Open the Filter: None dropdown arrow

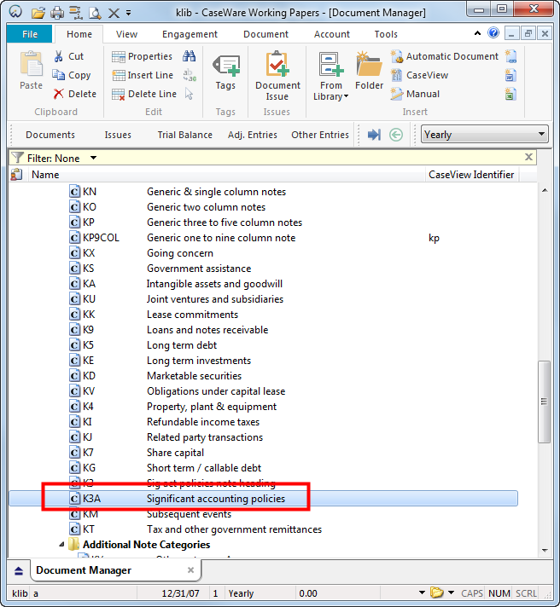pos(93,158)
